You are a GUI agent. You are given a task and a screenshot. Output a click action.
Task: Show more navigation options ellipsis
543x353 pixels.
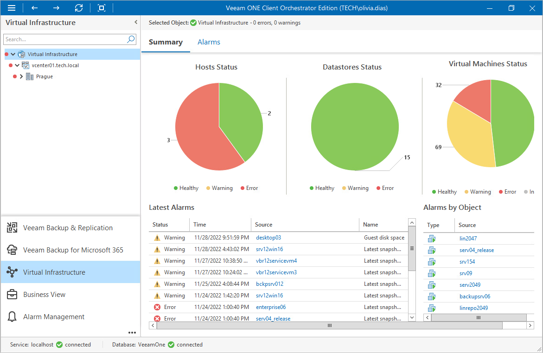[132, 333]
